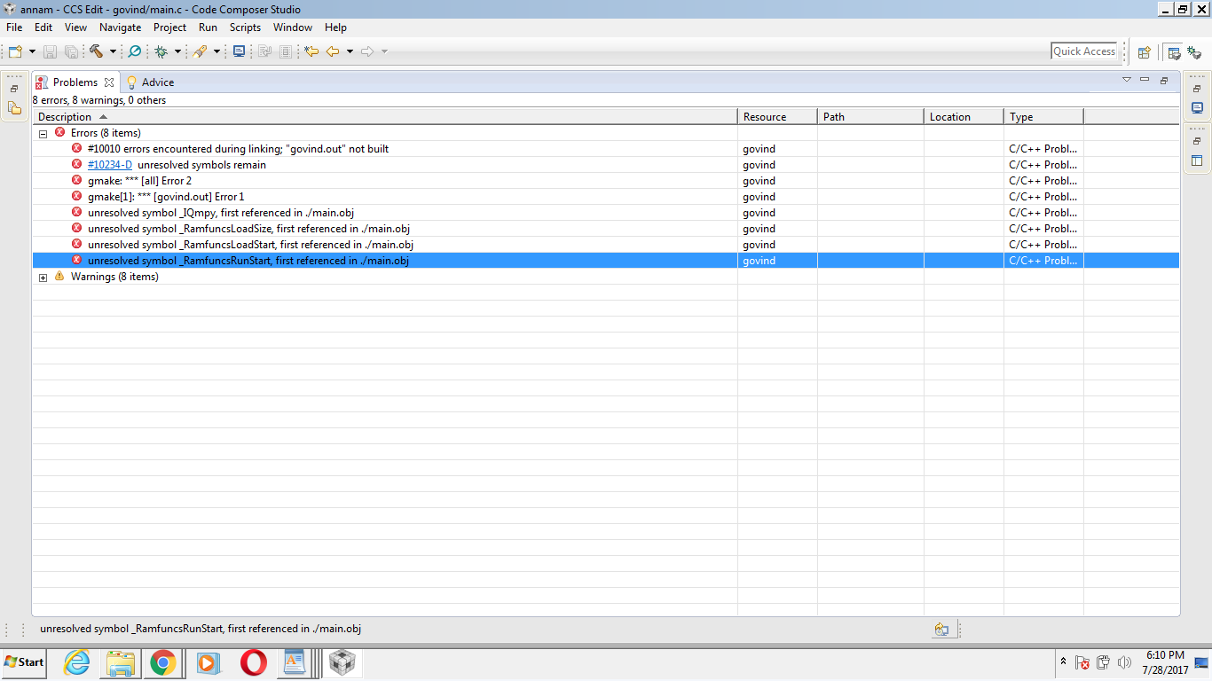Screen dimensions: 1212x681
Task: Open the flashlight Search dropdown arrow
Action: click(x=216, y=51)
